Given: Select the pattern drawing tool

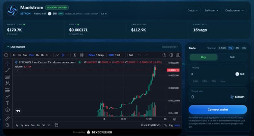Looking at the screenshot, I should coord(7,83).
